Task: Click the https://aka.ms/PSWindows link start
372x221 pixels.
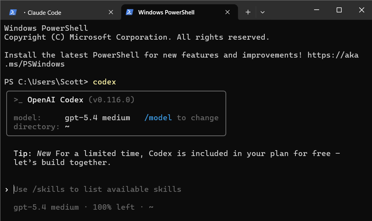Action: (x=333, y=55)
